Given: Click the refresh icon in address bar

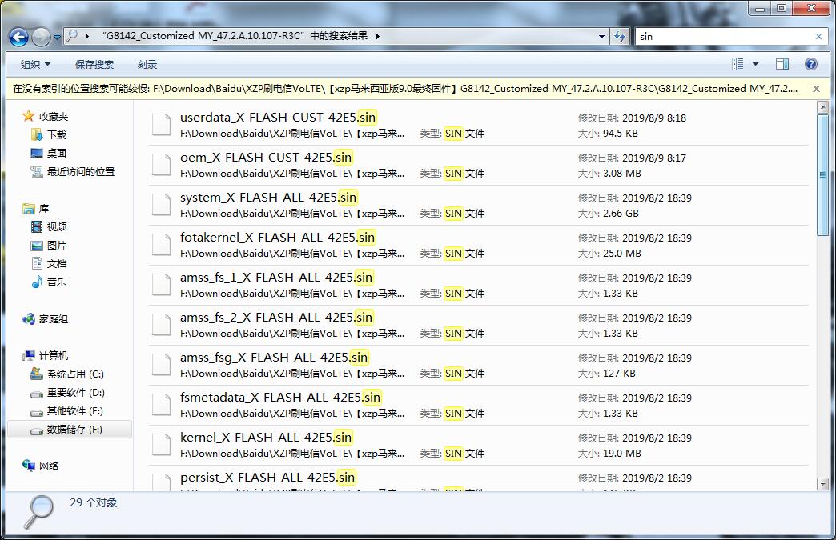Looking at the screenshot, I should (x=621, y=37).
